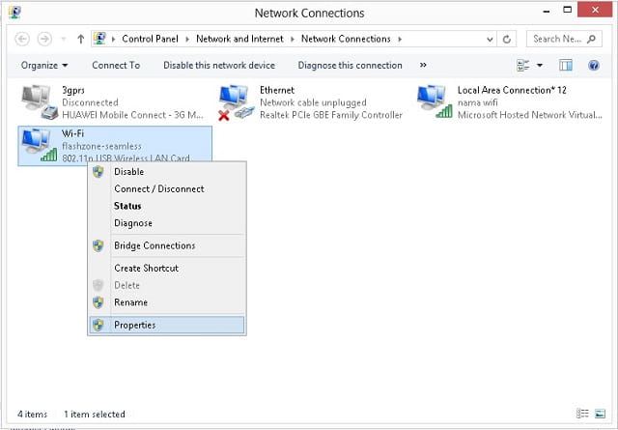The width and height of the screenshot is (618, 430).
Task: Go up one folder level
Action: click(x=81, y=39)
